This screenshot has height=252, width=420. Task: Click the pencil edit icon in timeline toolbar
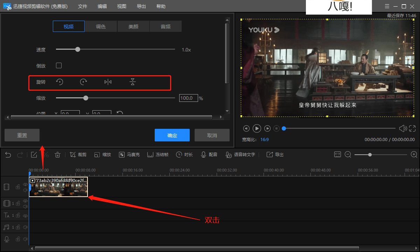click(x=34, y=155)
